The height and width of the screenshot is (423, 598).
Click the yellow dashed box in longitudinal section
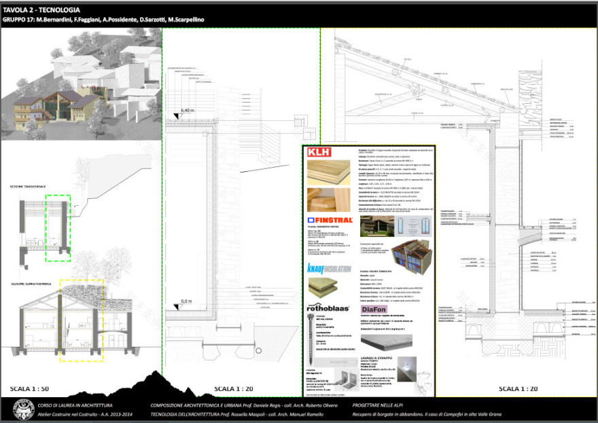point(81,319)
